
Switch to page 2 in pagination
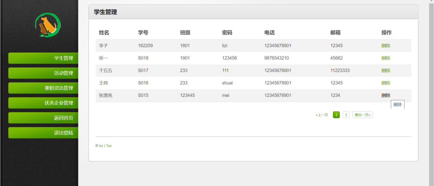click(346, 115)
